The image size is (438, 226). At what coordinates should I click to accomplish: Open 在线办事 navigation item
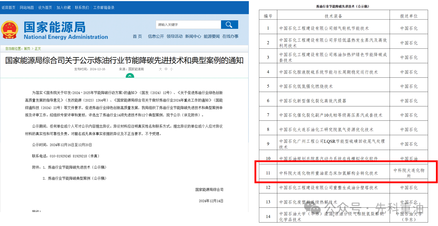(x=230, y=36)
